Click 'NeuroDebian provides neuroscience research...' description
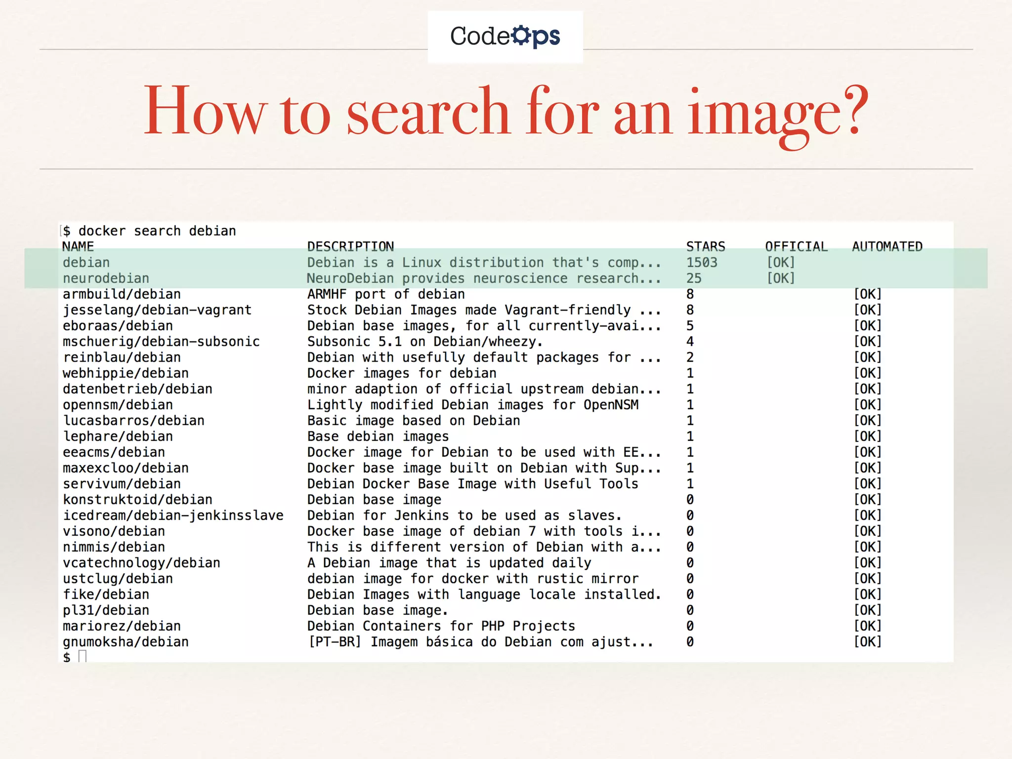This screenshot has height=759, width=1012. (484, 278)
